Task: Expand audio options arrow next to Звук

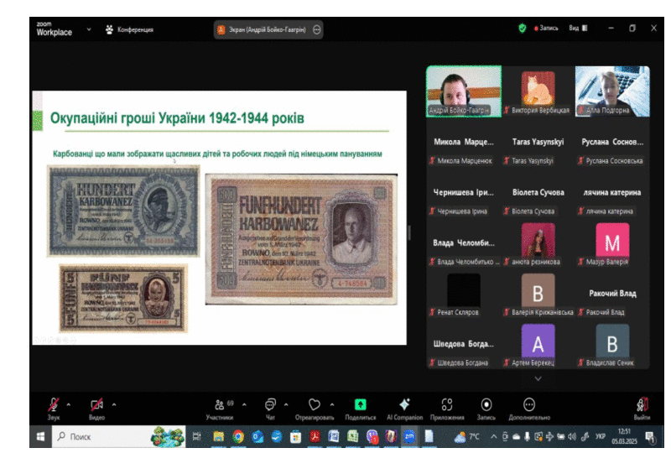Action: point(69,404)
